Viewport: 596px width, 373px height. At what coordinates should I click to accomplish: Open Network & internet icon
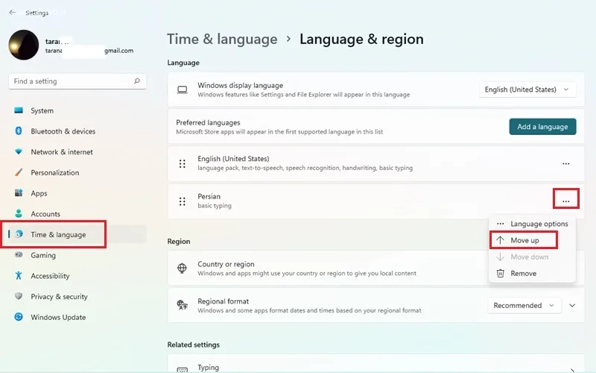click(18, 151)
